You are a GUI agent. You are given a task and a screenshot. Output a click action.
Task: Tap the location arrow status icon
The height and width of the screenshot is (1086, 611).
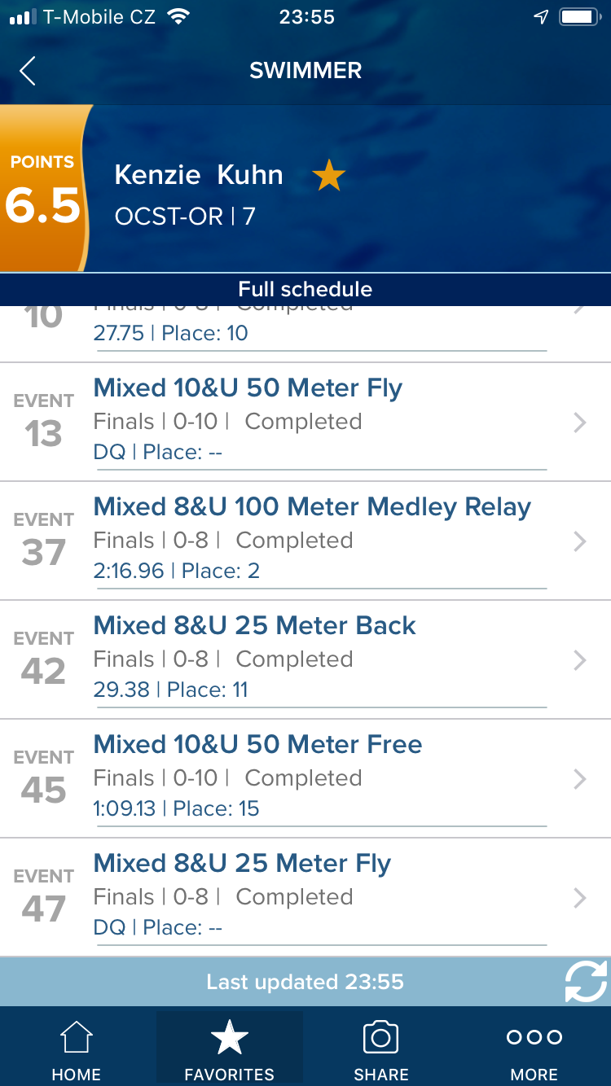tap(541, 17)
